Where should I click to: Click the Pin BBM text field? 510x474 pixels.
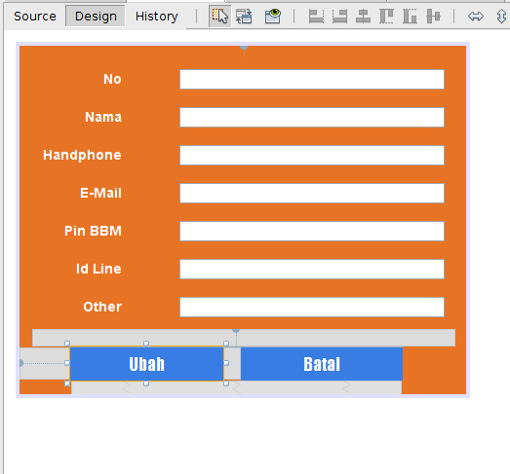(312, 231)
